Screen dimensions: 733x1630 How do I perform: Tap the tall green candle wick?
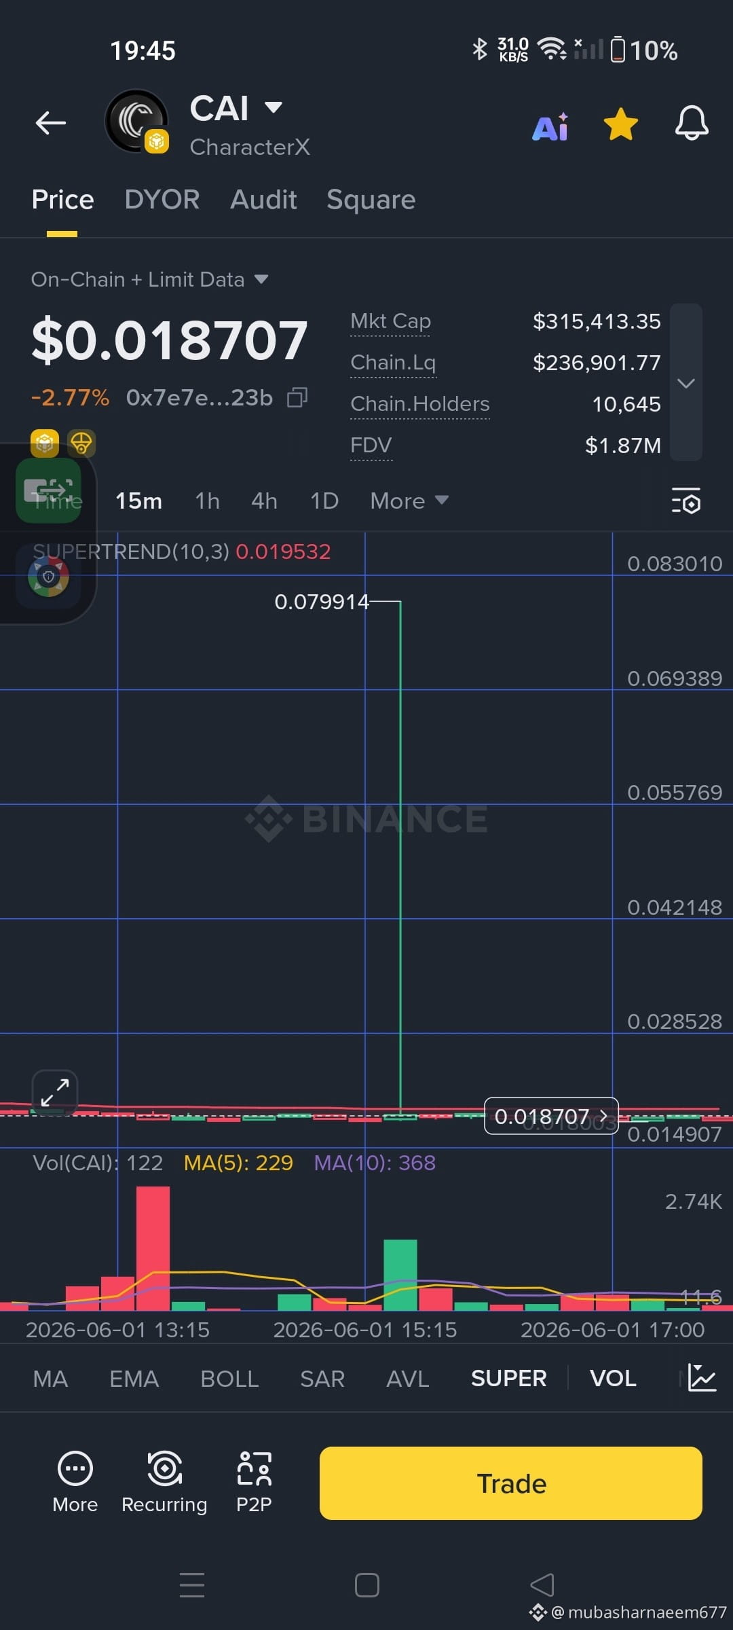tap(400, 856)
